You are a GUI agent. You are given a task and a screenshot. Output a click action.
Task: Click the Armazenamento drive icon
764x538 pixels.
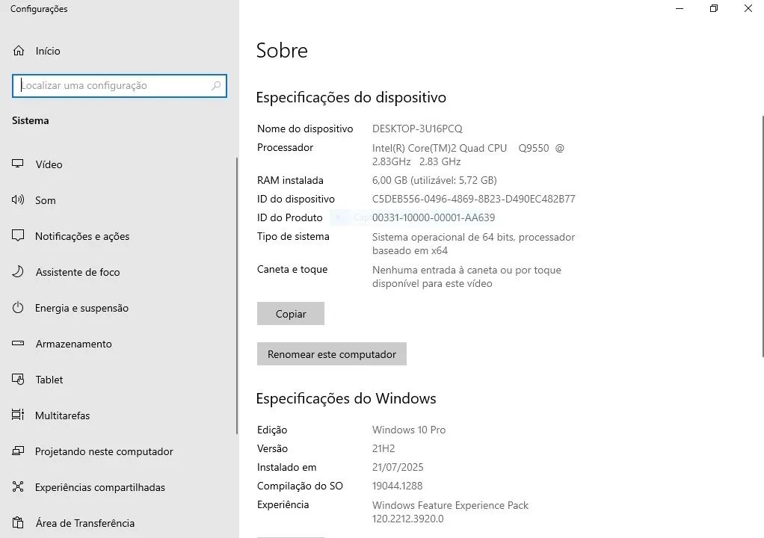click(17, 343)
